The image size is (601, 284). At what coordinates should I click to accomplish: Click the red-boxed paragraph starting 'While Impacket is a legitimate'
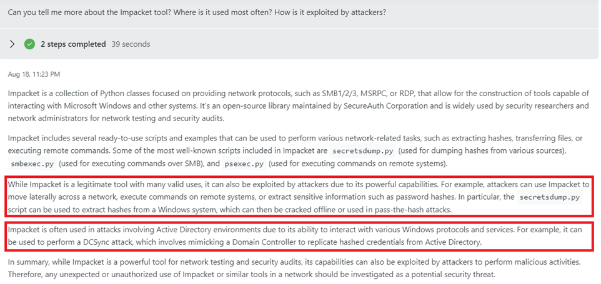pos(299,197)
